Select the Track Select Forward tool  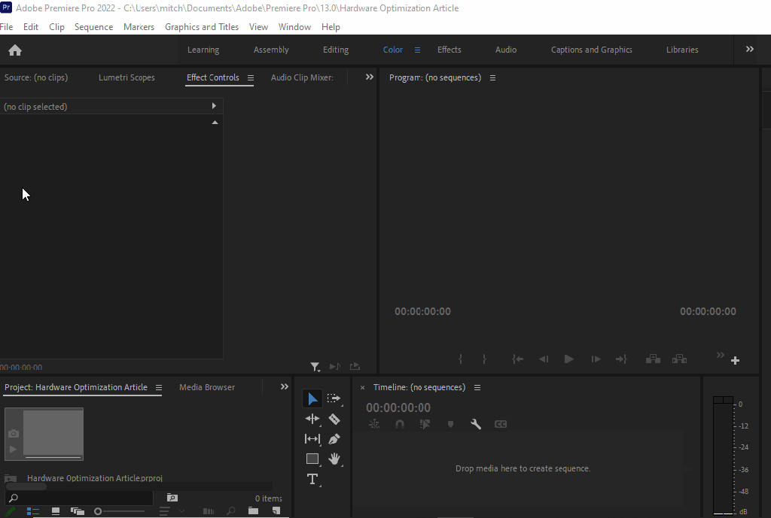[334, 398]
